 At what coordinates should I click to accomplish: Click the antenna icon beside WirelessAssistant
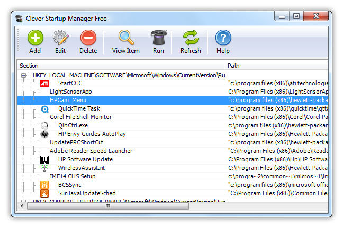pyautogui.click(x=44, y=168)
